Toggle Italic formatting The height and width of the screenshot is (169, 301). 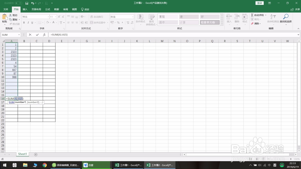pyautogui.click(x=28, y=23)
